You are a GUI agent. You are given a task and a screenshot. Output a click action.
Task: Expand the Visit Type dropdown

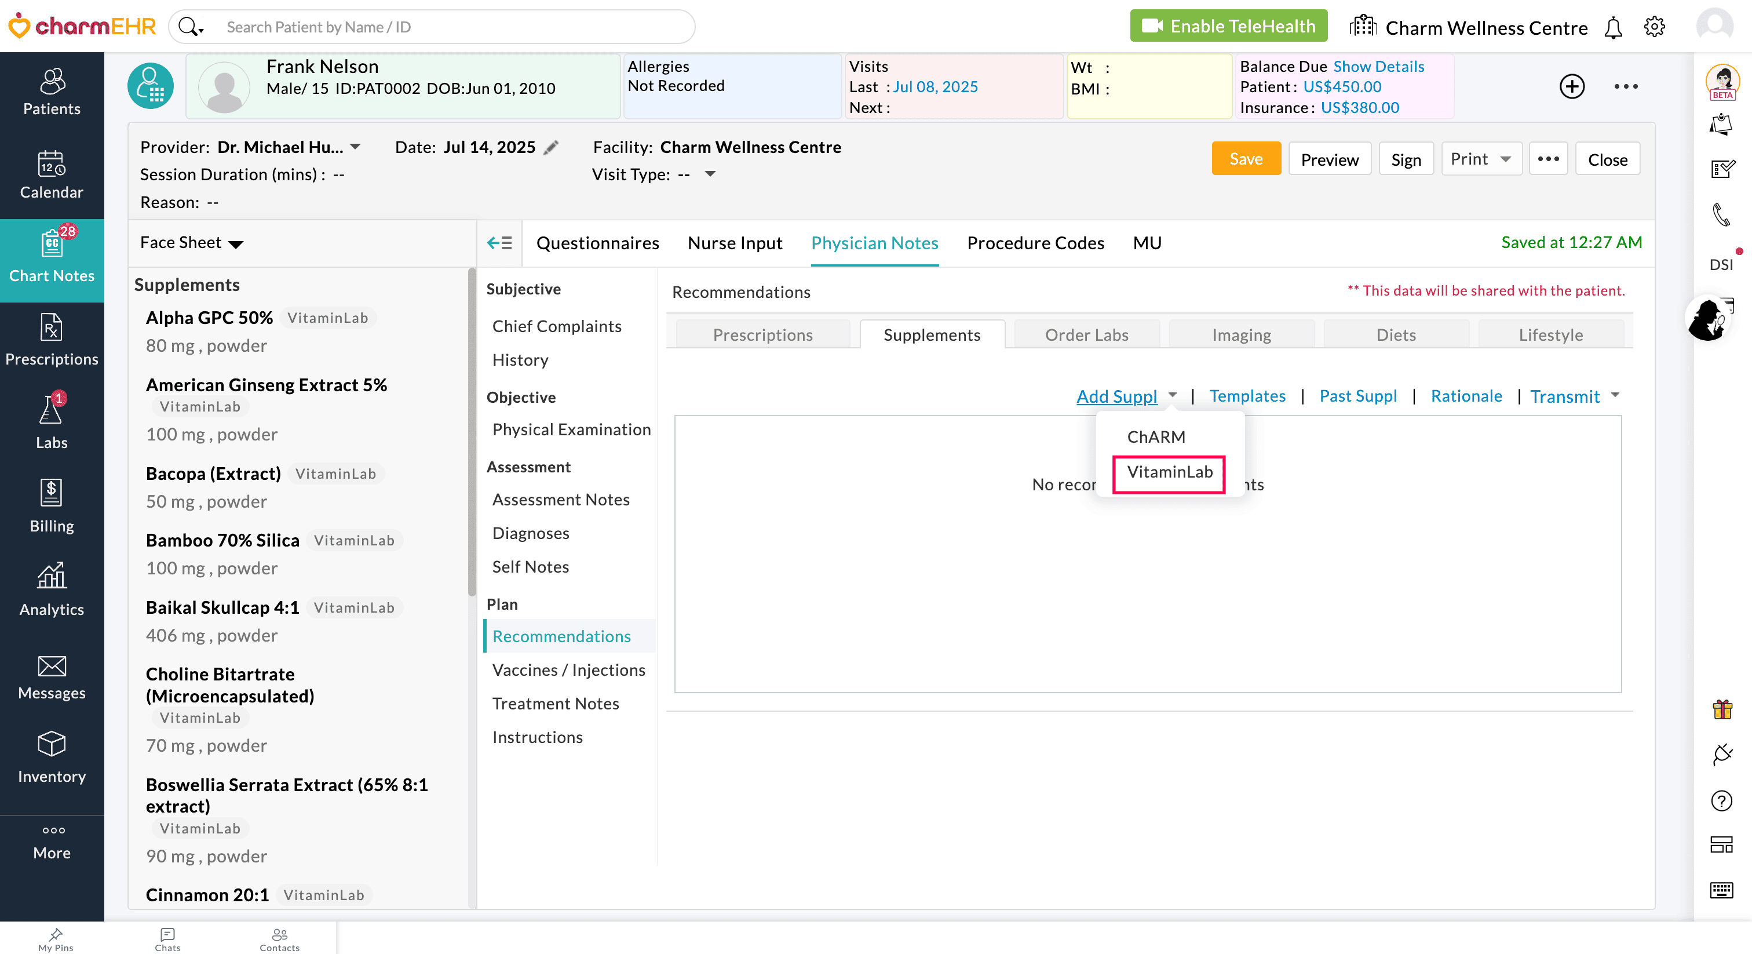709,174
